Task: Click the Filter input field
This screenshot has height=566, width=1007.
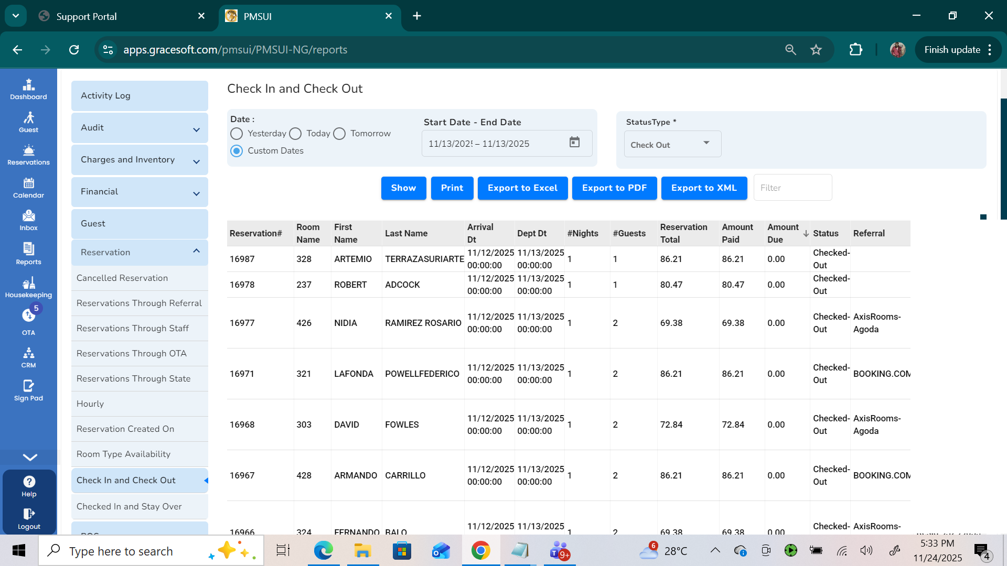Action: 792,188
